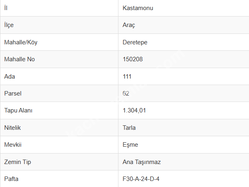Select the 150208 neighborhood number
This screenshot has height=187, width=249.
point(133,59)
